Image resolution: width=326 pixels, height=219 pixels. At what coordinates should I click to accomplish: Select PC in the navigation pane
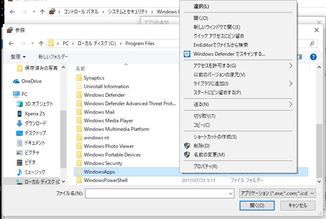coord(20,94)
